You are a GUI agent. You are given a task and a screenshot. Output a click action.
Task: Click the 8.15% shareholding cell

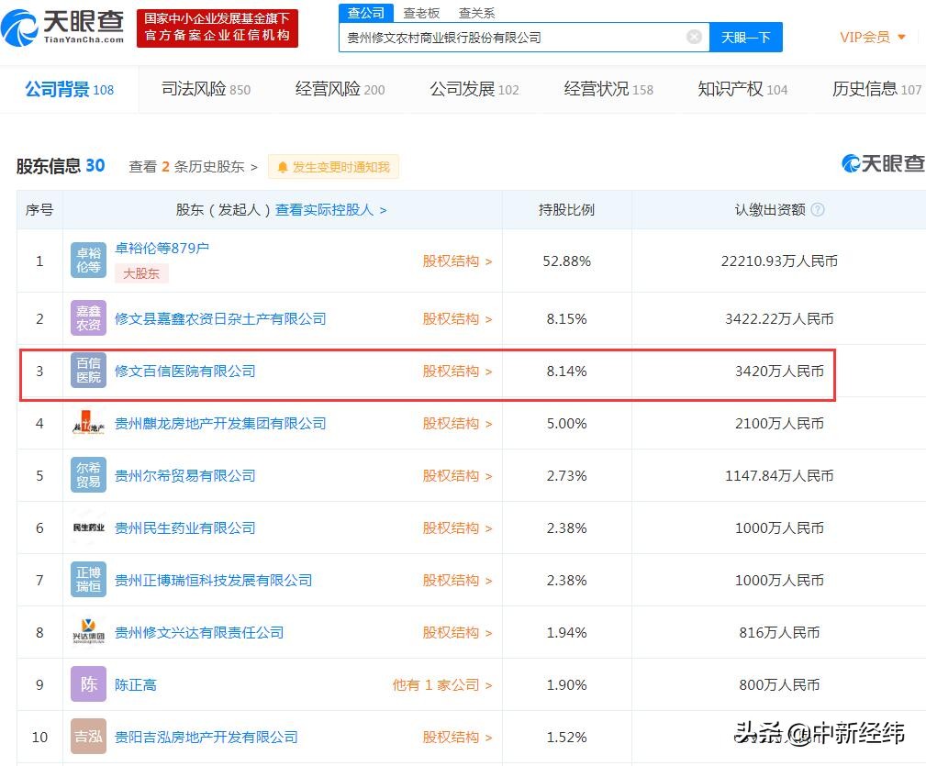(x=567, y=318)
